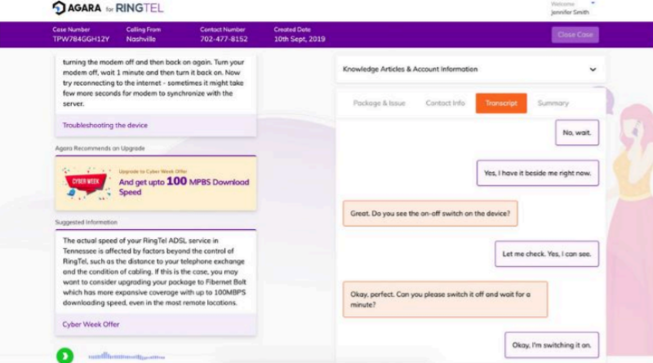653x363 pixels.
Task: Switch to Contact Info tab
Action: (x=445, y=104)
